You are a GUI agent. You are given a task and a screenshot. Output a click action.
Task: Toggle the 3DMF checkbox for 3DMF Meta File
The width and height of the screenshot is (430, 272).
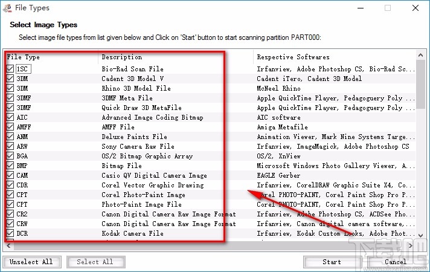(x=10, y=98)
